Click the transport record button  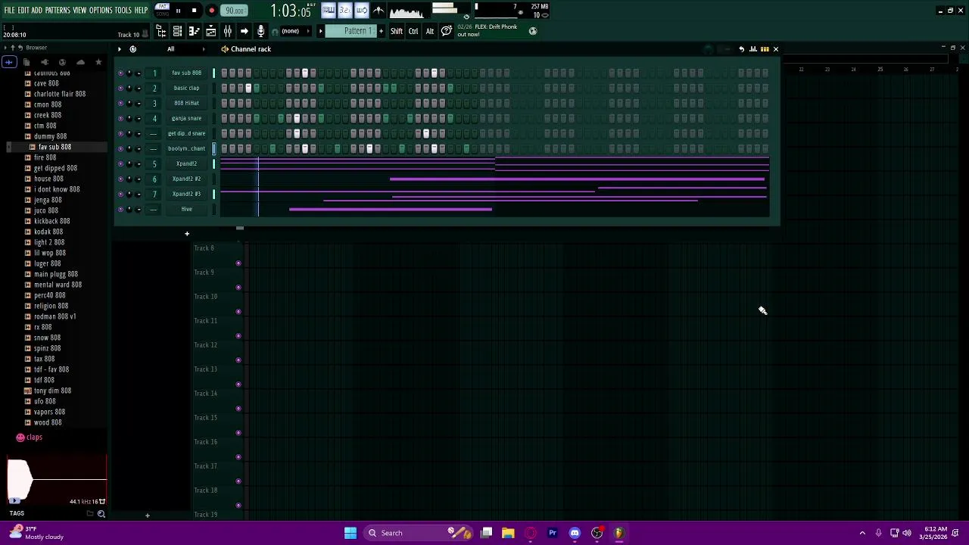(x=211, y=11)
